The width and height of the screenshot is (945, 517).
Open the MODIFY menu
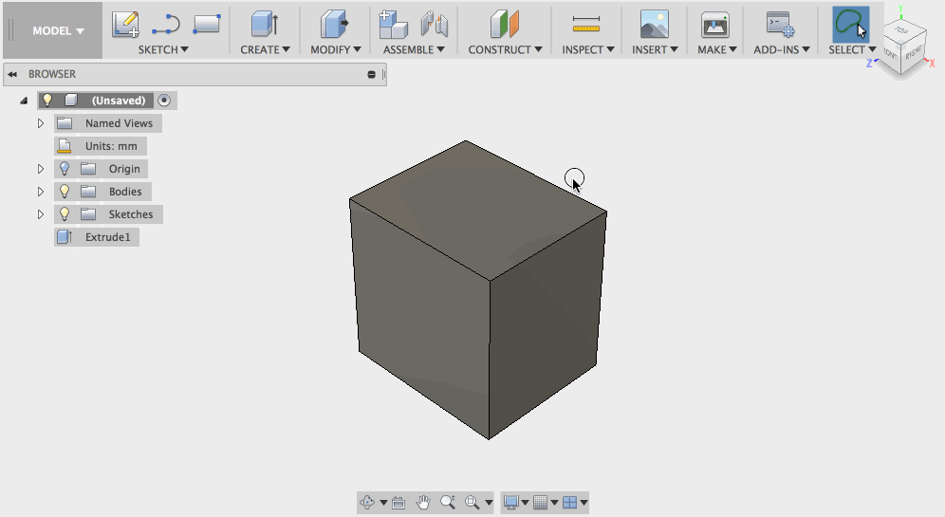[x=335, y=49]
